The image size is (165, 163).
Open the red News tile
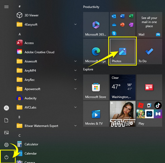click(x=149, y=87)
